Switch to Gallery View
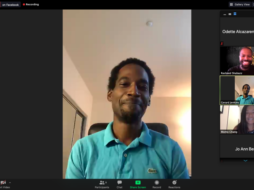This screenshot has height=190, width=254. (x=240, y=4)
